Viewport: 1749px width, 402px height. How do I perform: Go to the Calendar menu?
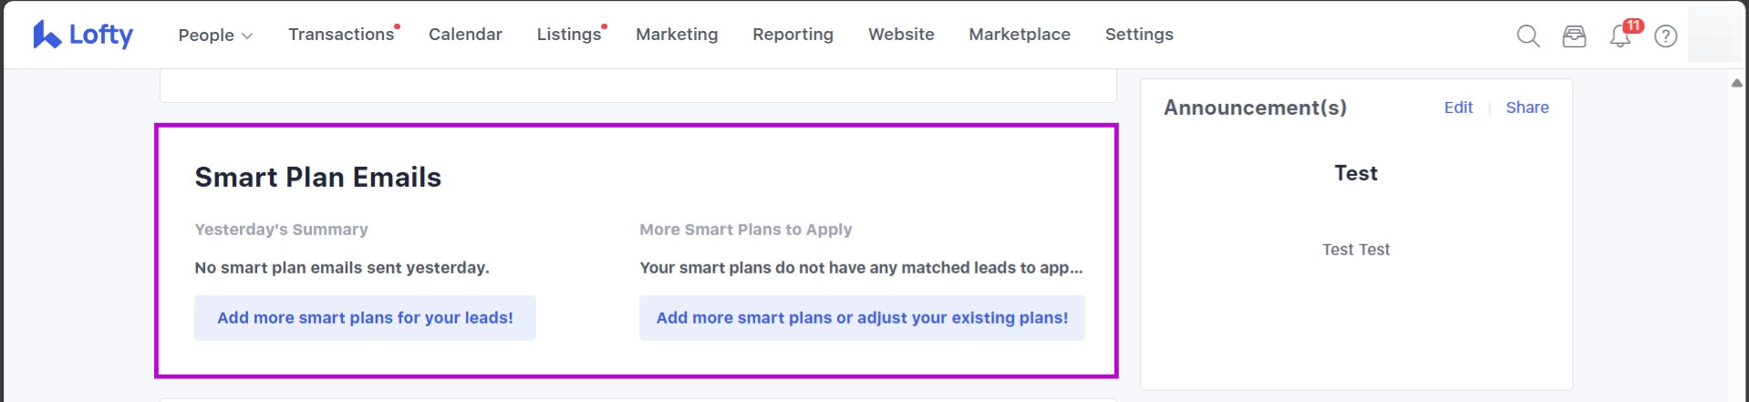465,34
